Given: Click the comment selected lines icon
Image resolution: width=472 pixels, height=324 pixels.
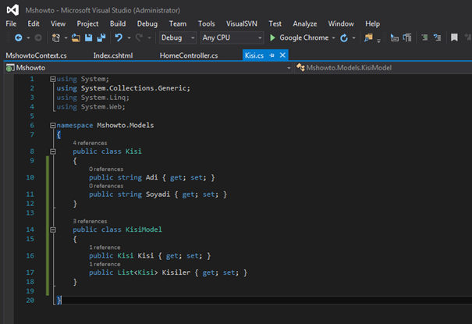Looking at the screenshot, I should tap(424, 37).
